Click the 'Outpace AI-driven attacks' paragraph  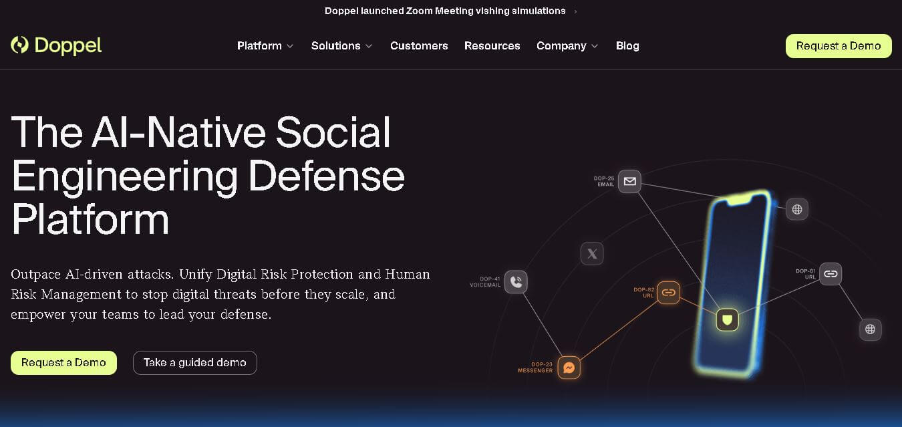pos(220,294)
